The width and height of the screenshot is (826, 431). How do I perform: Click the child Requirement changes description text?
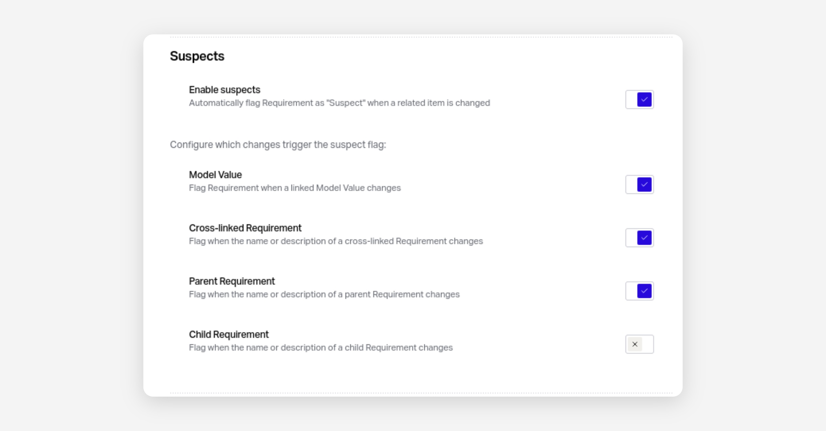pos(321,348)
